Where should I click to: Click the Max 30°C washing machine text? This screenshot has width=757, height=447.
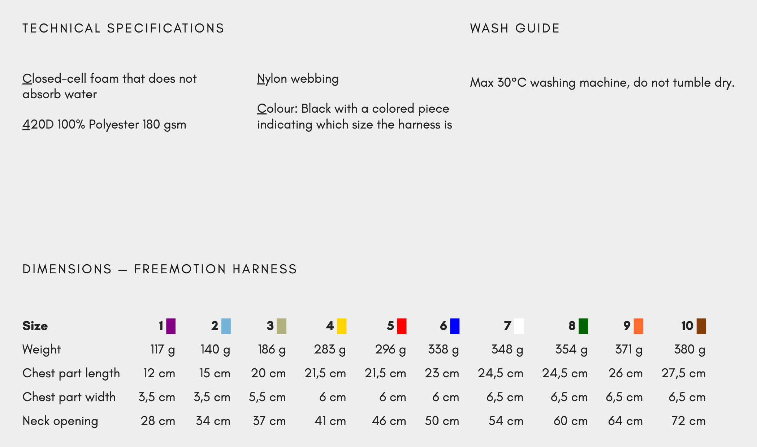pos(602,83)
